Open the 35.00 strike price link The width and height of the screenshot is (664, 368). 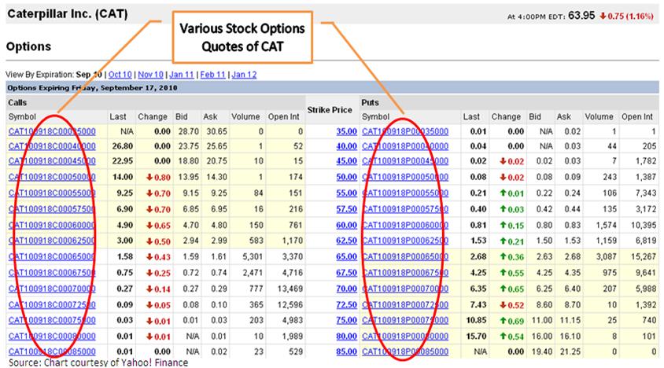click(x=346, y=131)
